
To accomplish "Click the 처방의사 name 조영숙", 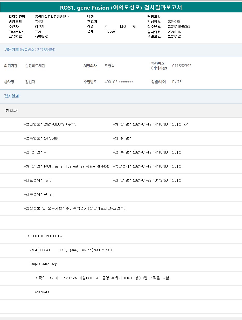I will 109,66.
